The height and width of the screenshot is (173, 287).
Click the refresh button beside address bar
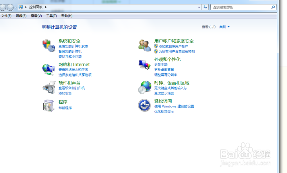pyautogui.click(x=205, y=7)
